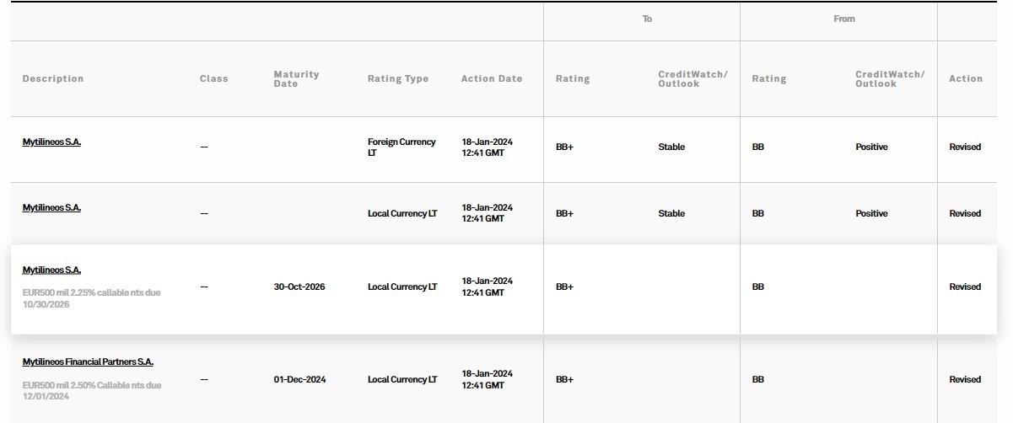
Task: Click the Class column header
Action: pos(214,78)
